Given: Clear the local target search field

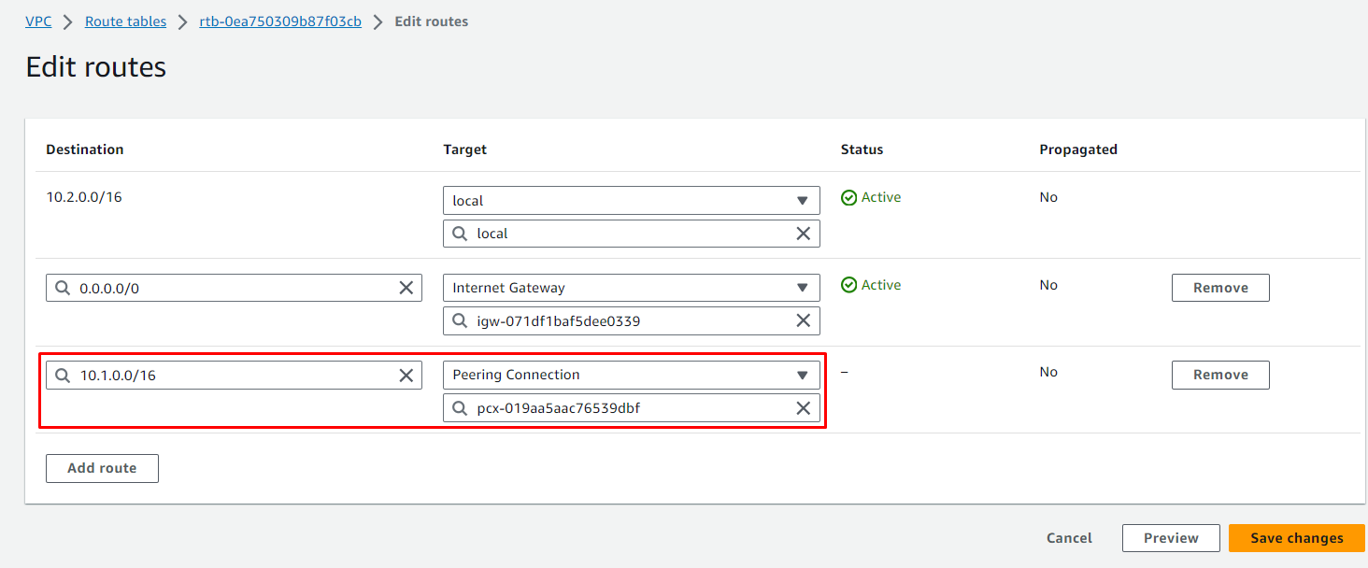Looking at the screenshot, I should (x=803, y=234).
